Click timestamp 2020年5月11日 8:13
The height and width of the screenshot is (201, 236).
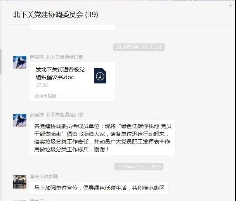pyautogui.click(x=139, y=167)
